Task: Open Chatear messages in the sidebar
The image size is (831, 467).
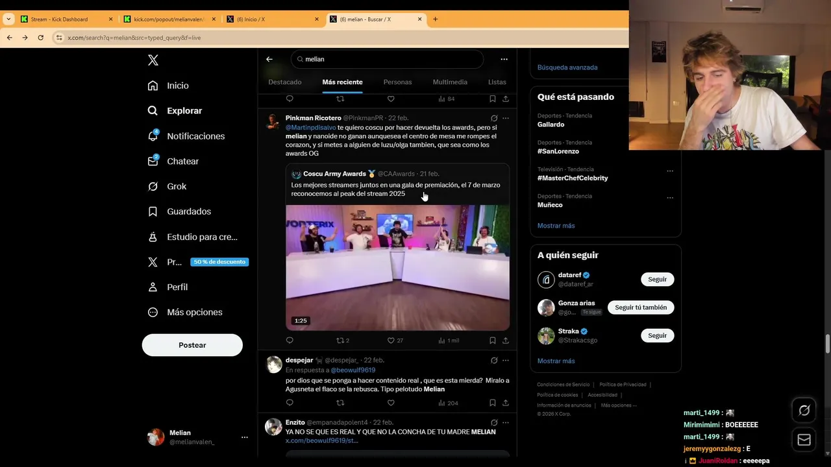Action: [x=173, y=162]
